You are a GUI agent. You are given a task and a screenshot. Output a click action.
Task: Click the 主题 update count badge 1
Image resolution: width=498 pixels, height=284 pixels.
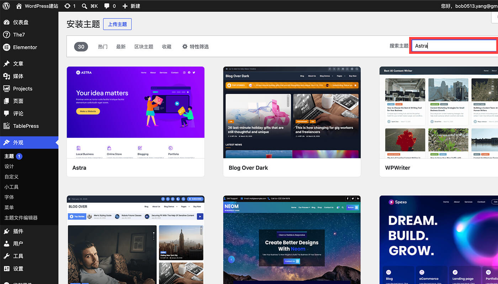point(19,156)
